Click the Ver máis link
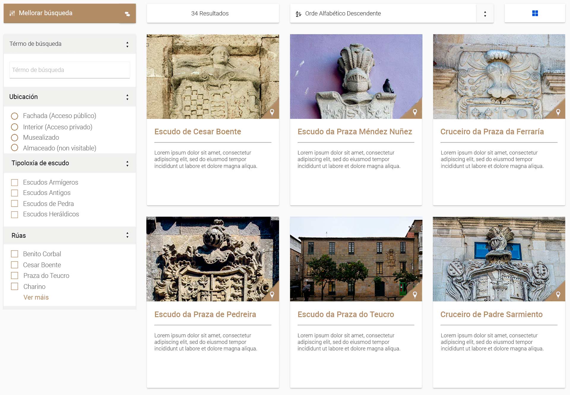This screenshot has height=395, width=570. [36, 297]
